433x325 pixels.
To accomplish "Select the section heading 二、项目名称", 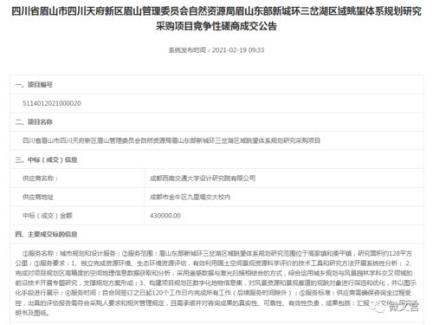I will [x=34, y=122].
